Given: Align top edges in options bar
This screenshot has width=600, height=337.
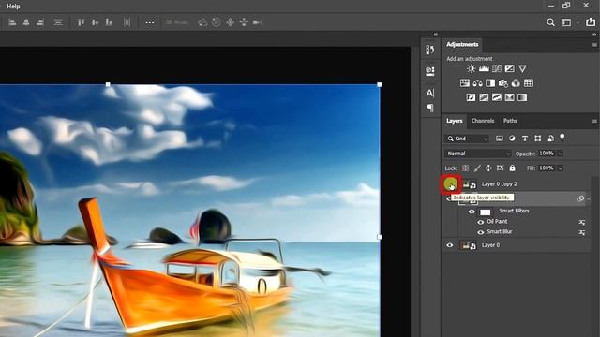Looking at the screenshot, I should click(81, 22).
